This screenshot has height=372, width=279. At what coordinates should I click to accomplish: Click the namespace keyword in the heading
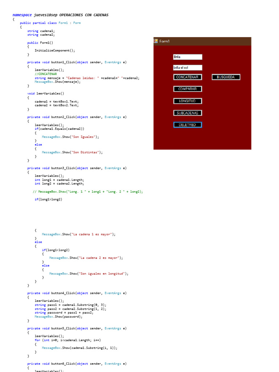point(22,15)
